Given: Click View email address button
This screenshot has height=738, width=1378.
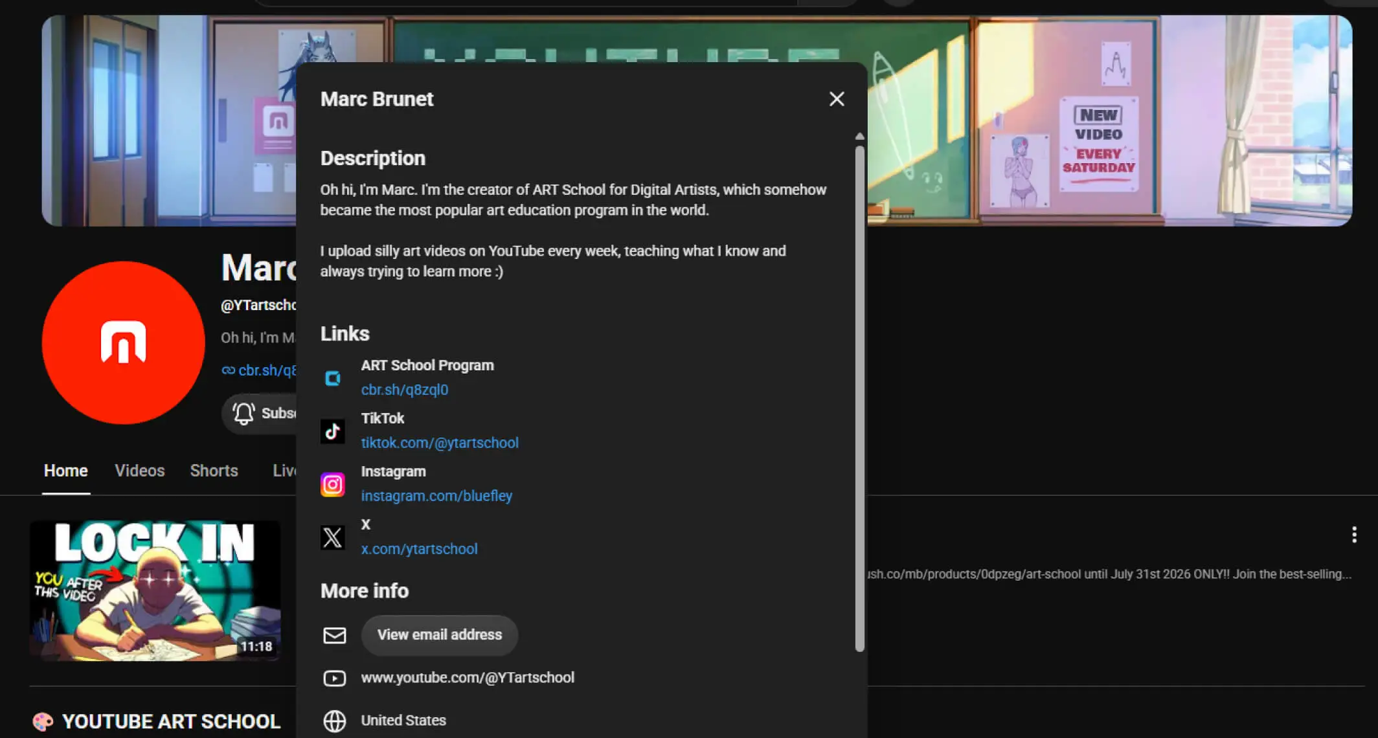Looking at the screenshot, I should tap(440, 635).
